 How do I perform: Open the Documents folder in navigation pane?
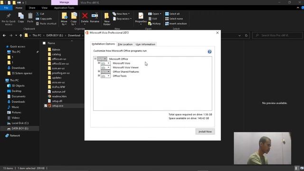16,96
